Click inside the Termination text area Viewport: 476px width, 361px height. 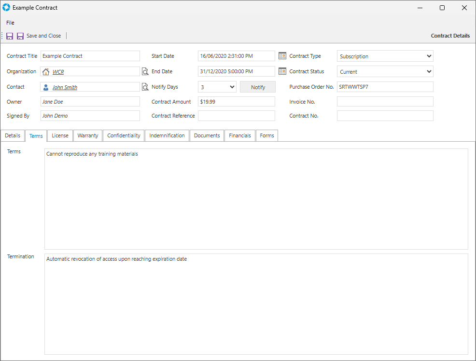tap(256, 304)
